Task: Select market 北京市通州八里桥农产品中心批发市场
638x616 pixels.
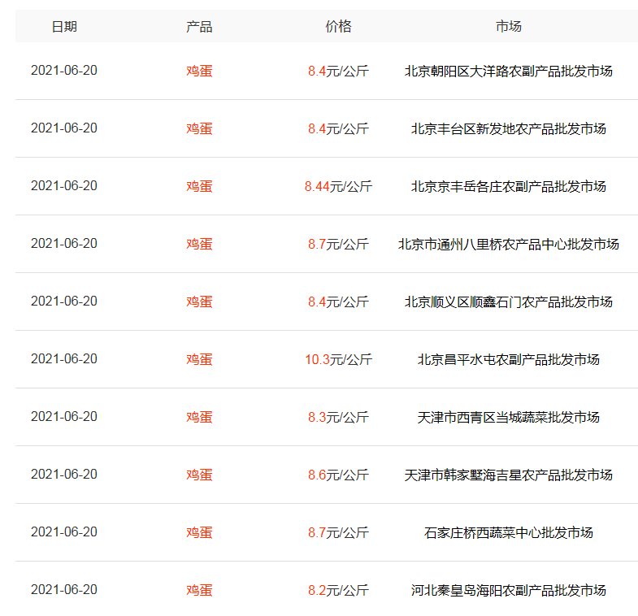Action: (x=508, y=244)
